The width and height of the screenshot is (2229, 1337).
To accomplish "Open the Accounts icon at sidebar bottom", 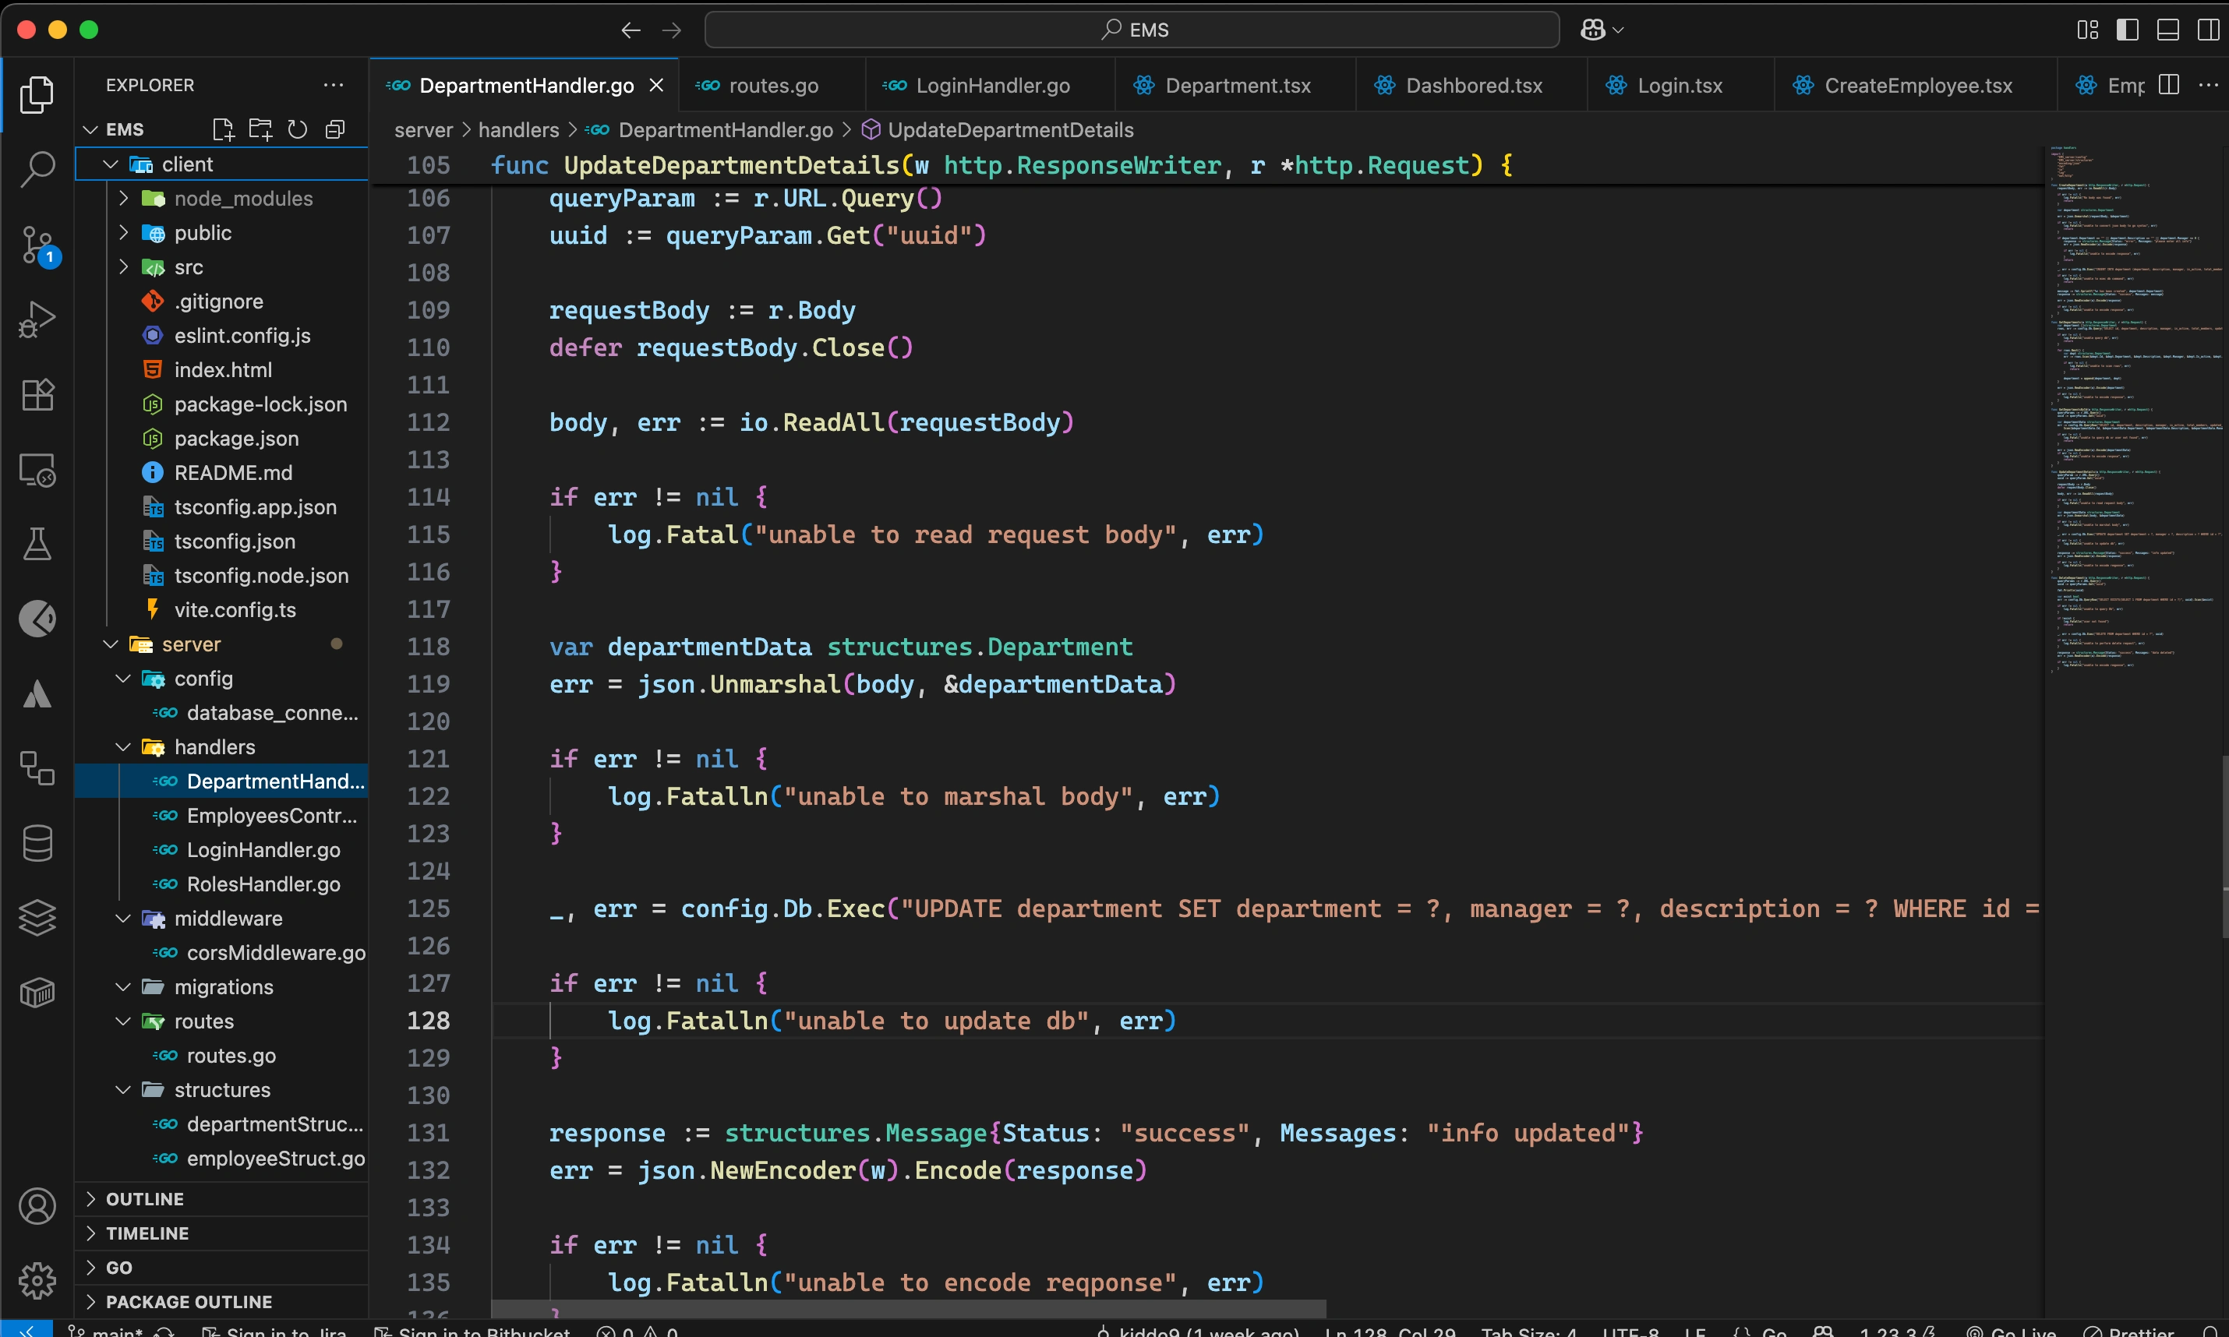I will click(38, 1205).
